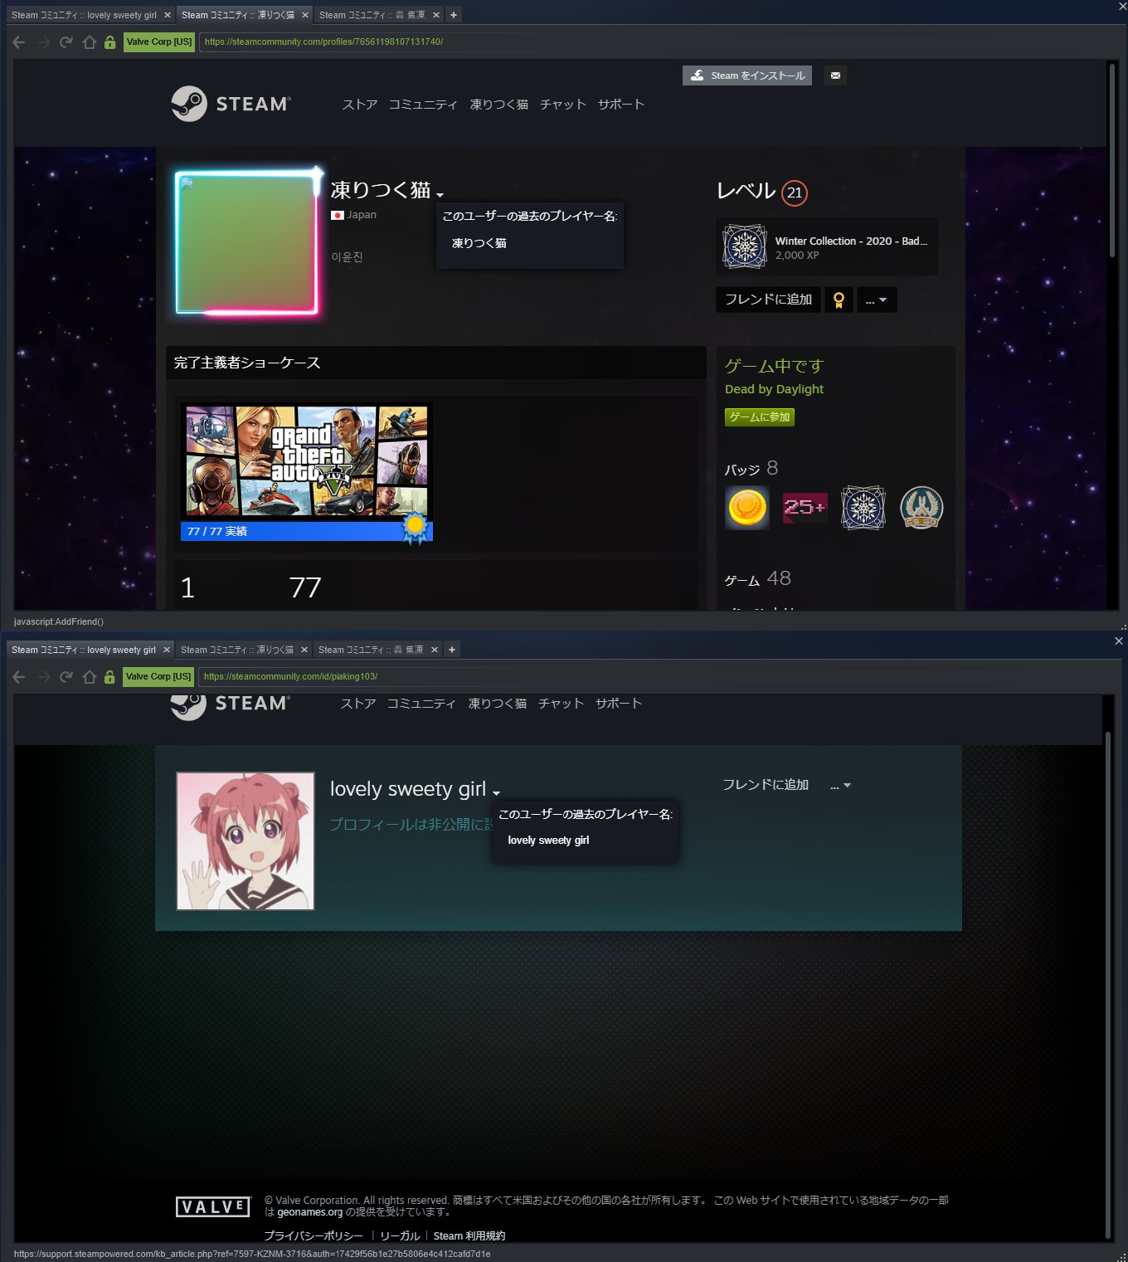Open the home page in the bottom browser window
Viewport: 1128px width, 1262px height.
point(89,677)
